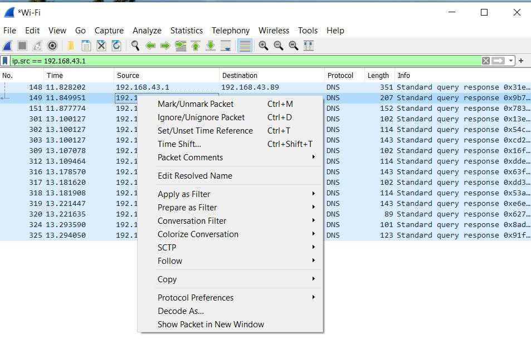Open recent display filters dropdown

point(510,61)
